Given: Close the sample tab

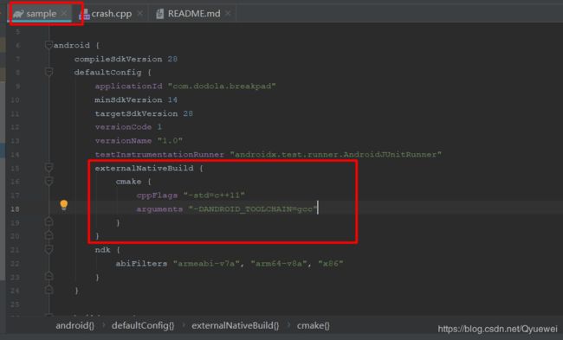Looking at the screenshot, I should click(64, 13).
